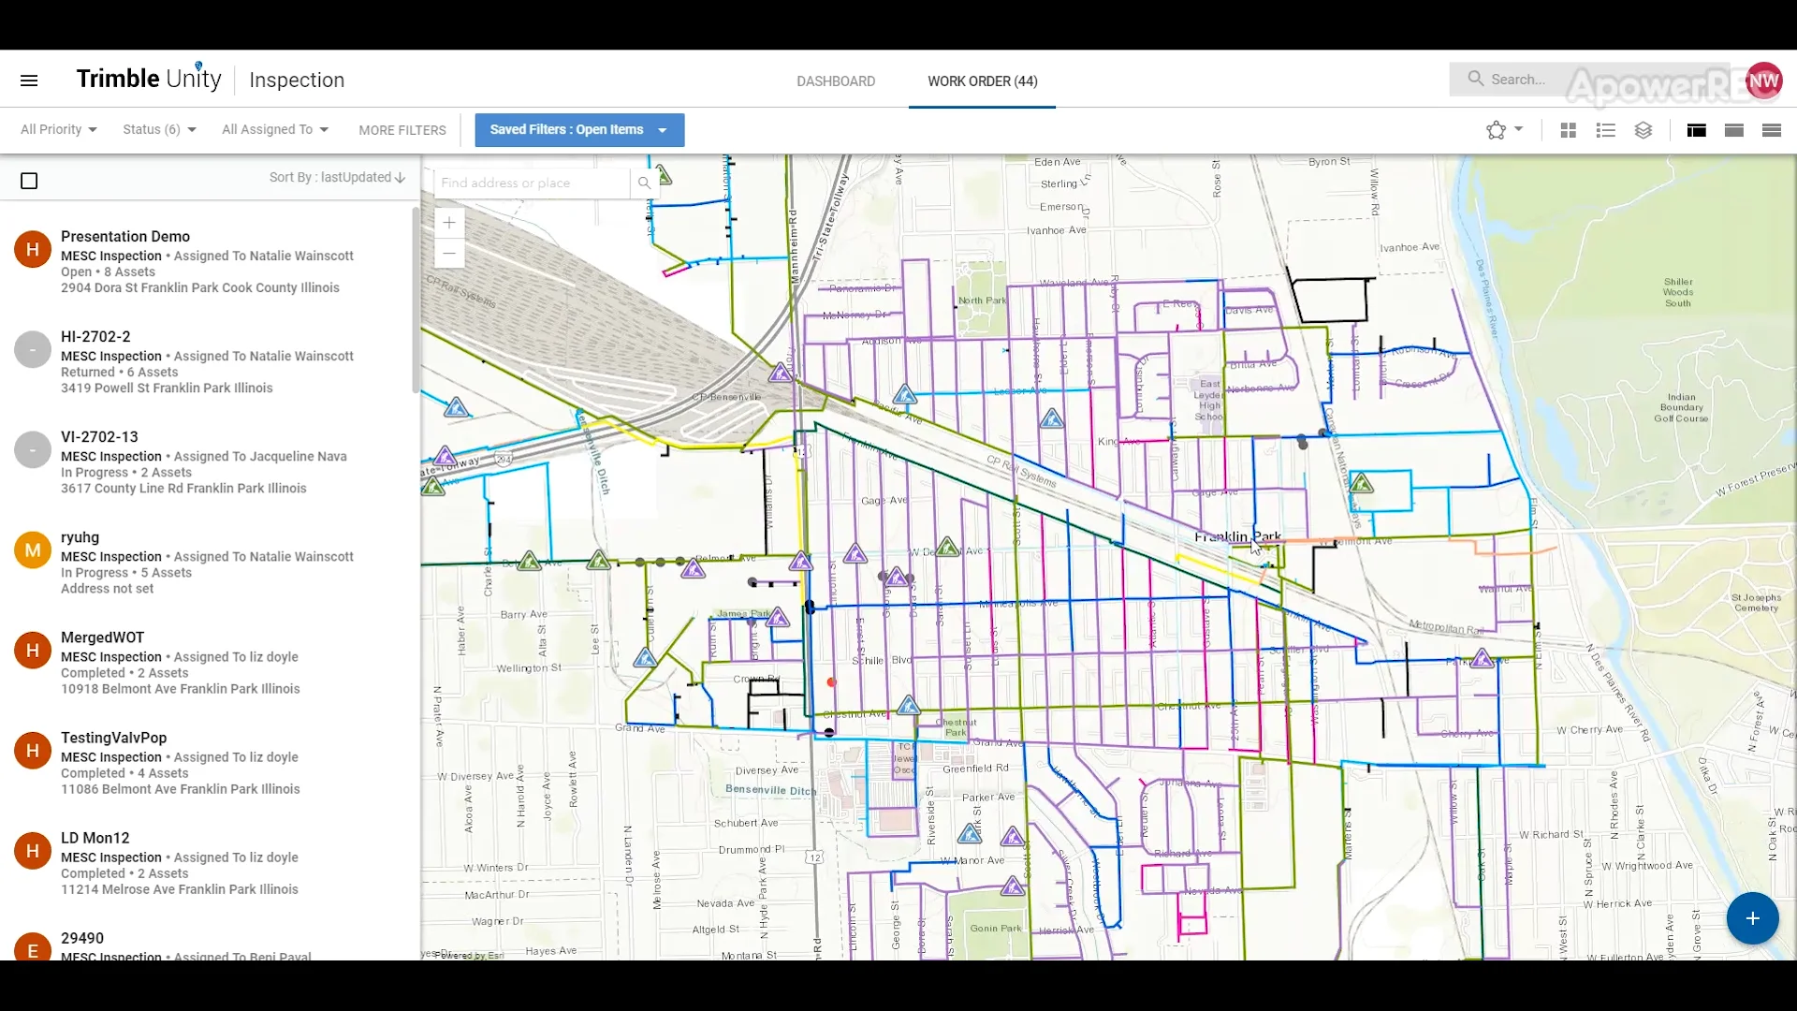Expand Saved Filters : Open Items dropdown
This screenshot has height=1011, width=1797.
pyautogui.click(x=579, y=130)
